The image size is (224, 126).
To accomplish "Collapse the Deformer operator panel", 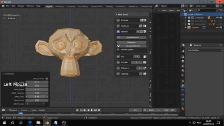I will coord(3,74).
